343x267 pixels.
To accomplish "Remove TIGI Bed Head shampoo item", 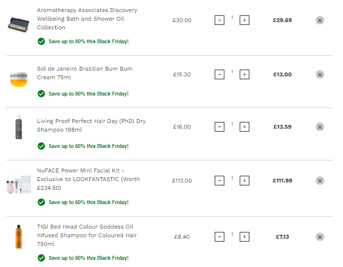I will 319,237.
